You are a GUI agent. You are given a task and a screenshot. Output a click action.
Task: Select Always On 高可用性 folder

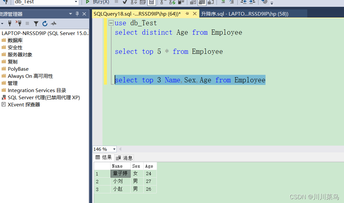point(30,76)
